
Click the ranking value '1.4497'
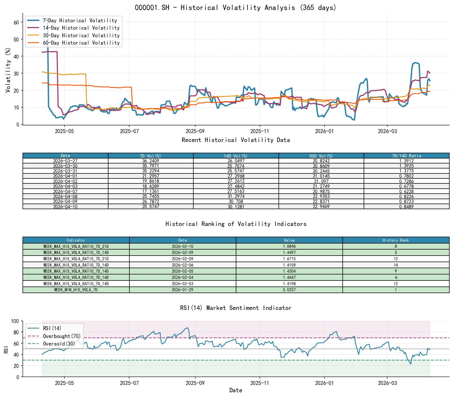289,253
